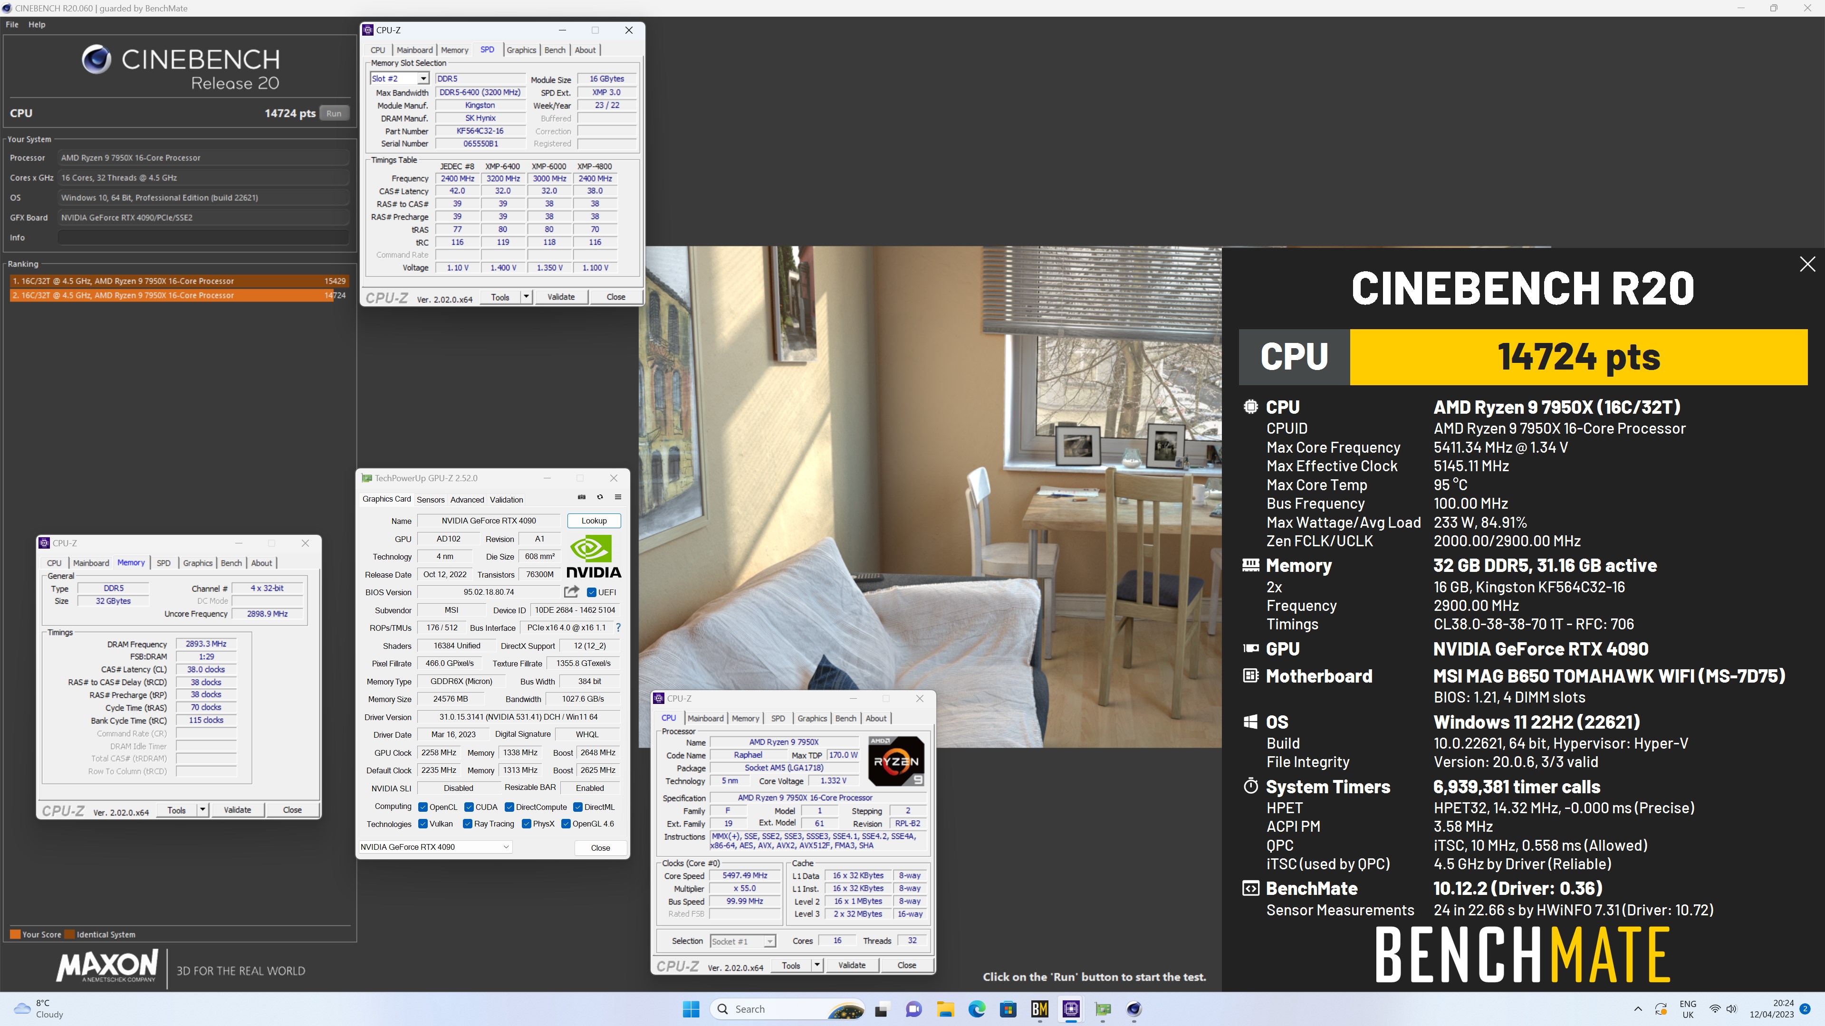Toggle the OpenGL 4.6 checkbox
Screen dimensions: 1825x1026
click(566, 824)
